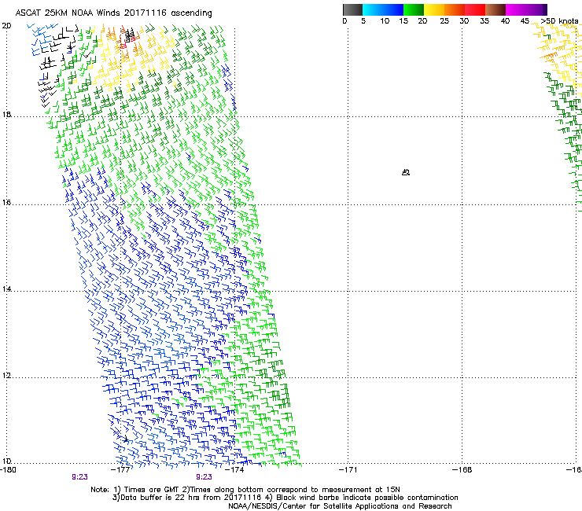Click the '>50 knots' legend label

pyautogui.click(x=560, y=21)
